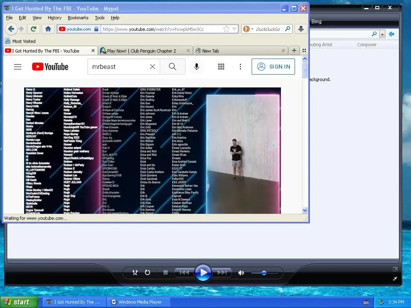Close the I Got Hunted By The FBI tab

pyautogui.click(x=93, y=51)
